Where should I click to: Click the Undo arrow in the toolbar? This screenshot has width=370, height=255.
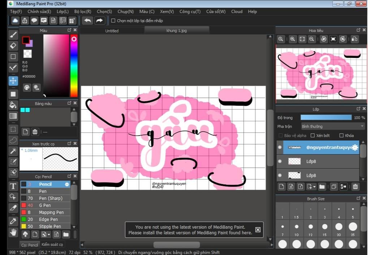pos(87,21)
